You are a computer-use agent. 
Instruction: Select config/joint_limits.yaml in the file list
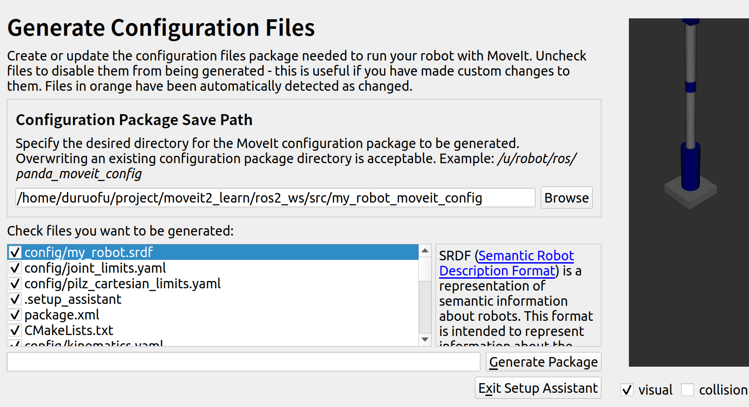click(95, 268)
